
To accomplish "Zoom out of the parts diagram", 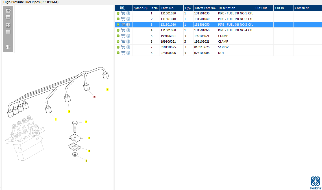I will click(x=8, y=17).
